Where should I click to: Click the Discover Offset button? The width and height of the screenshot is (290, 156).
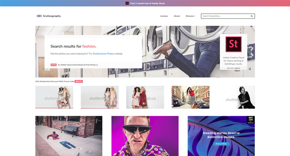click(x=221, y=144)
